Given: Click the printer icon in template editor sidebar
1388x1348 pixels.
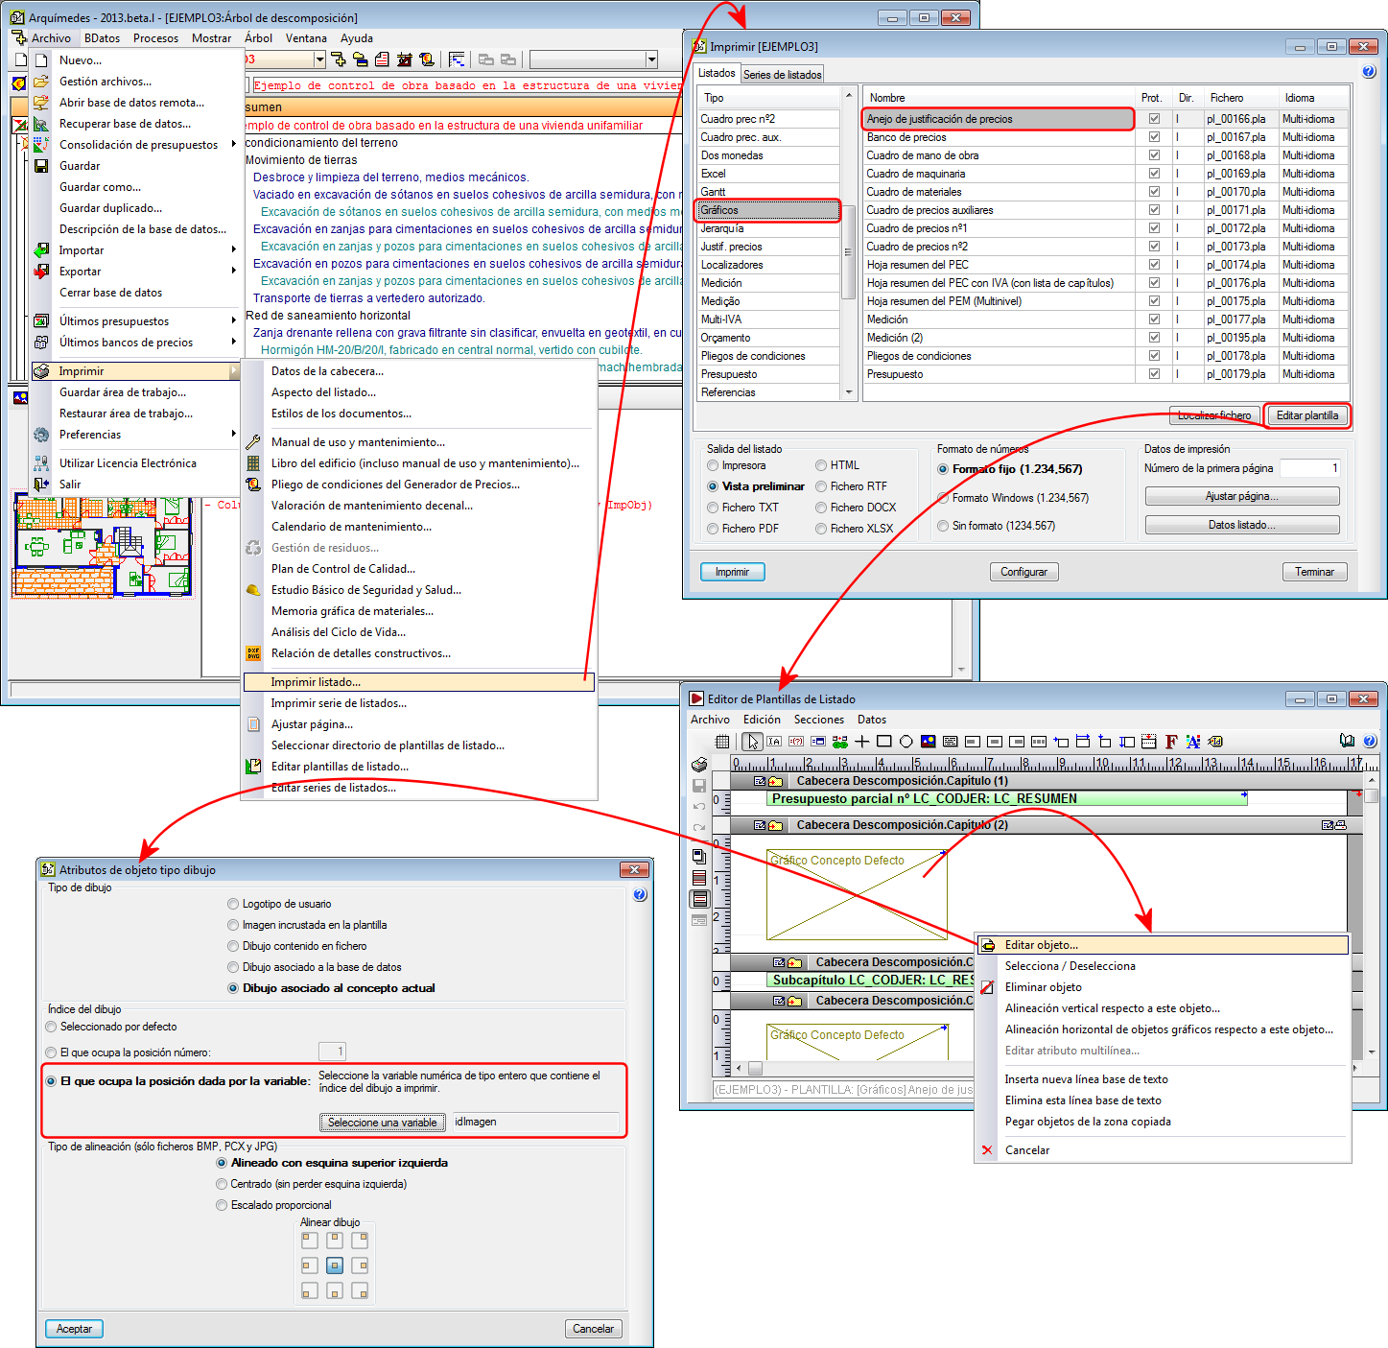Looking at the screenshot, I should click(x=699, y=764).
